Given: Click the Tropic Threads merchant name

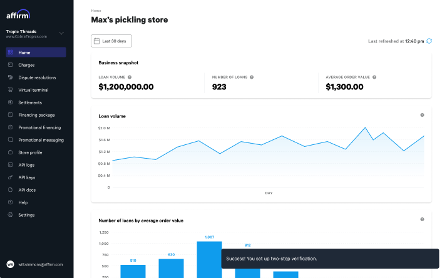Looking at the screenshot, I should point(21,32).
